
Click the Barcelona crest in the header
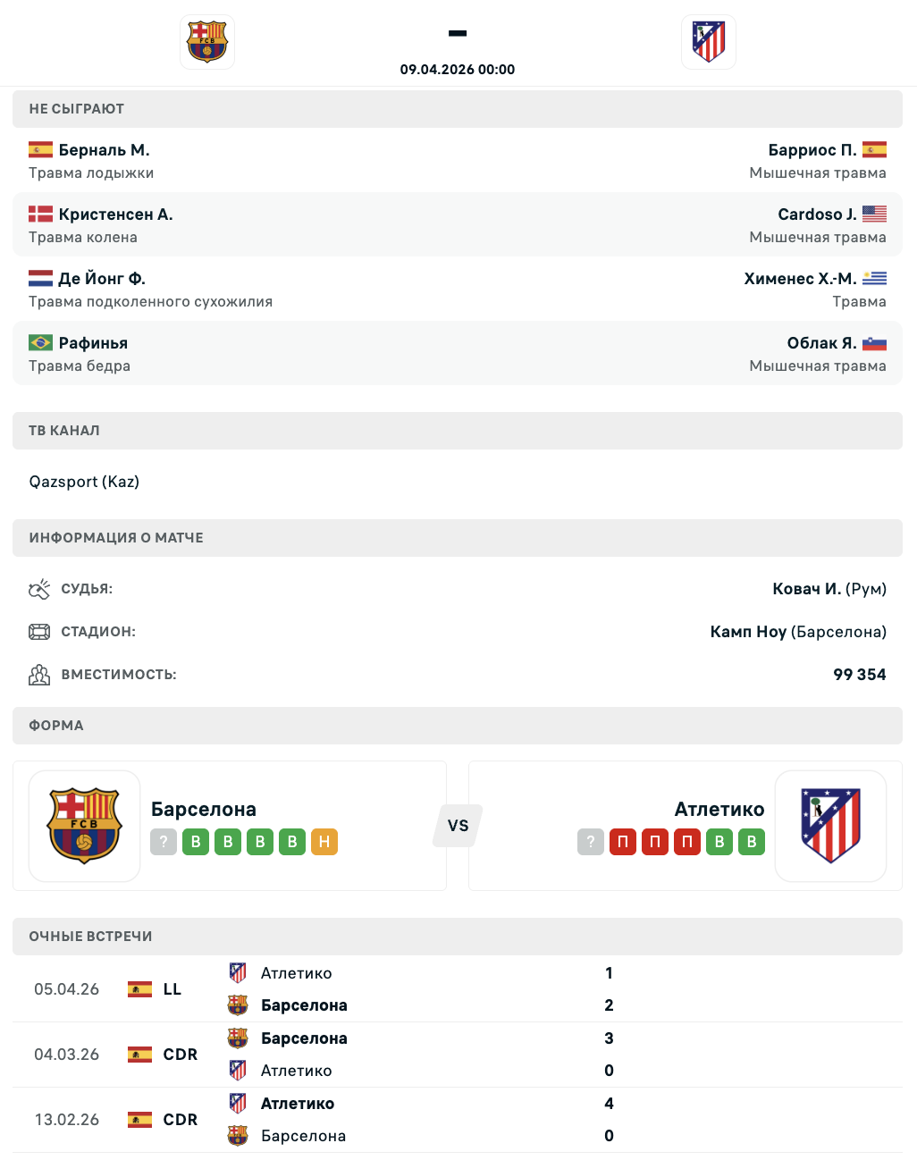coord(207,42)
